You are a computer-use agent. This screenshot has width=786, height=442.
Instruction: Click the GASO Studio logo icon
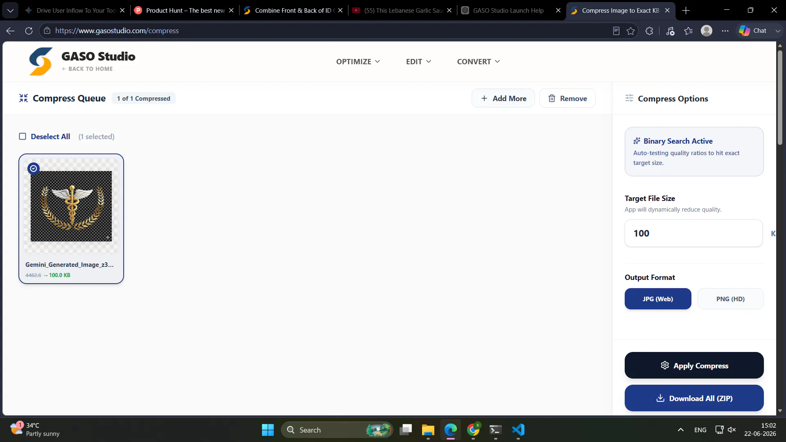[41, 61]
